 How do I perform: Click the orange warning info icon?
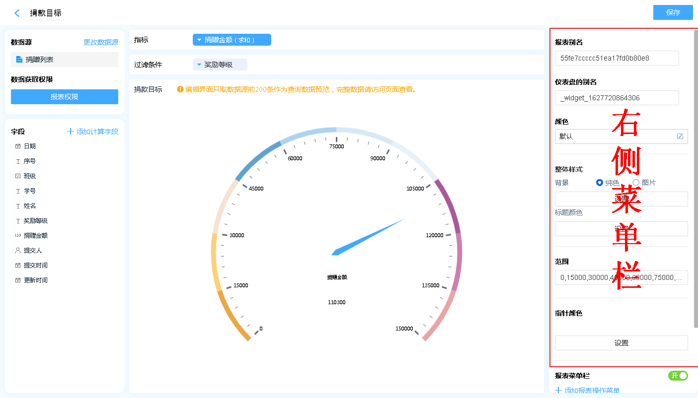180,89
